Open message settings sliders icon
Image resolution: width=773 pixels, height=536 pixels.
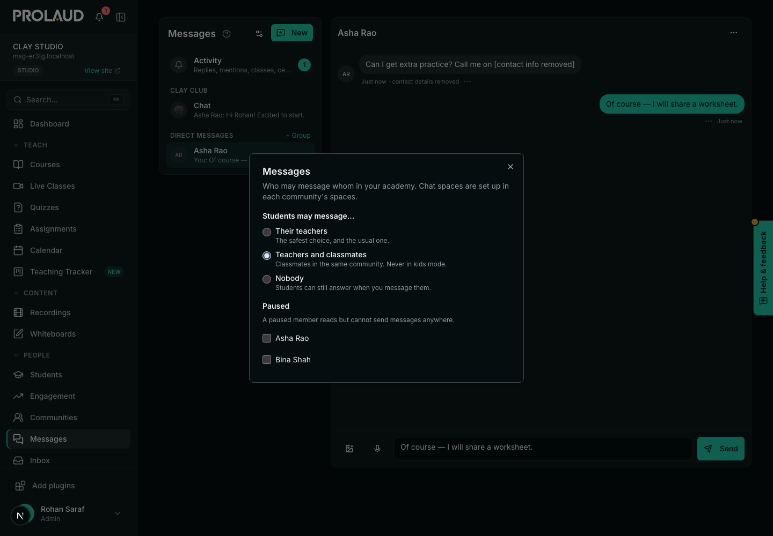coord(259,34)
